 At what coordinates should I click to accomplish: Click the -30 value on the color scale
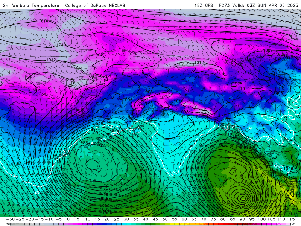(11, 219)
